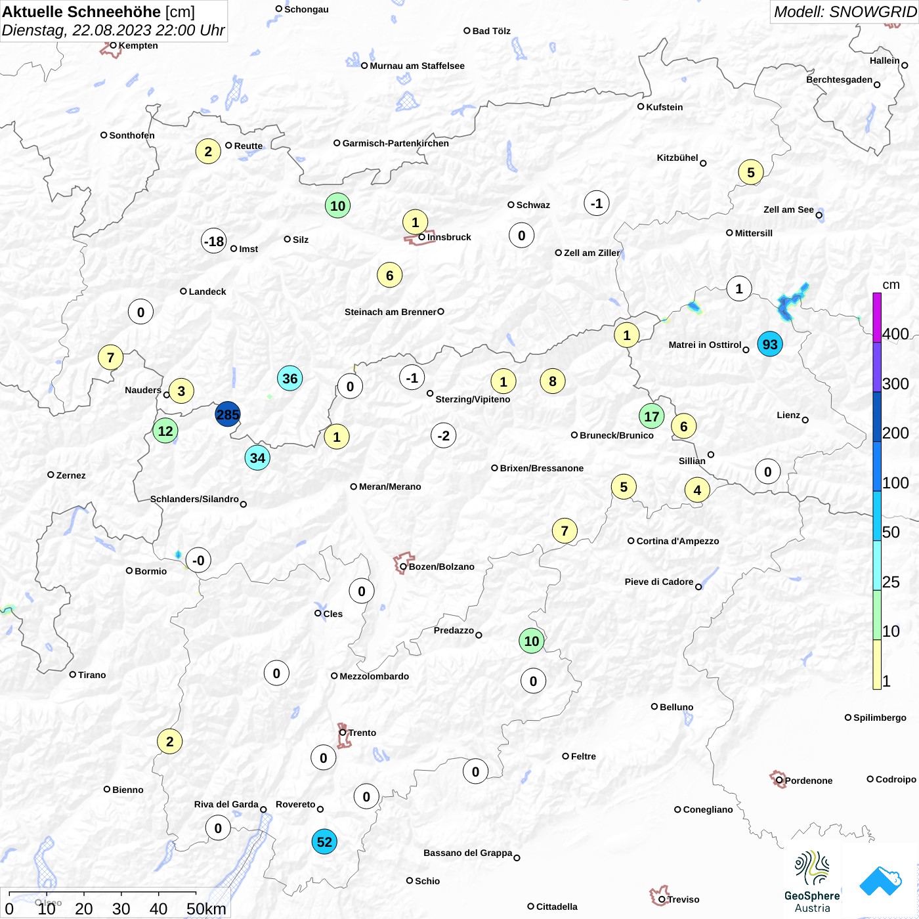Pick the magenta legend segment above 400
This screenshot has width=919, height=919.
point(877,318)
